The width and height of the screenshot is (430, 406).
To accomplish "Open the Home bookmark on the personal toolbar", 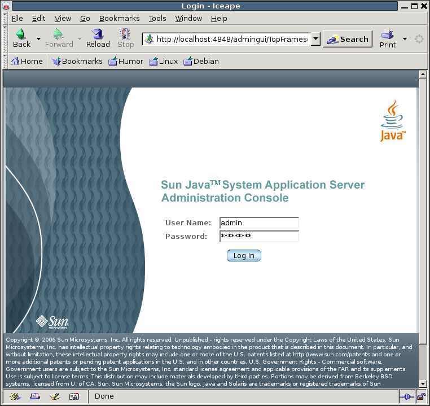I will pos(27,61).
